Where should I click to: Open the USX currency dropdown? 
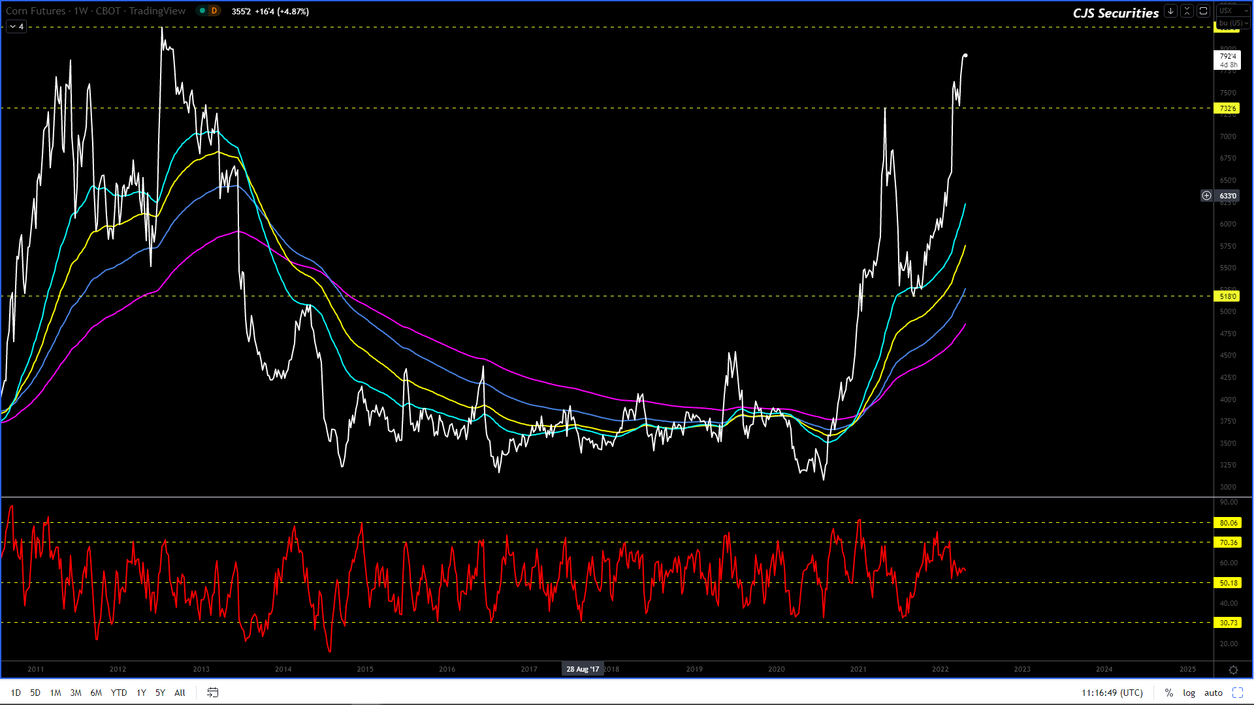tap(1232, 11)
